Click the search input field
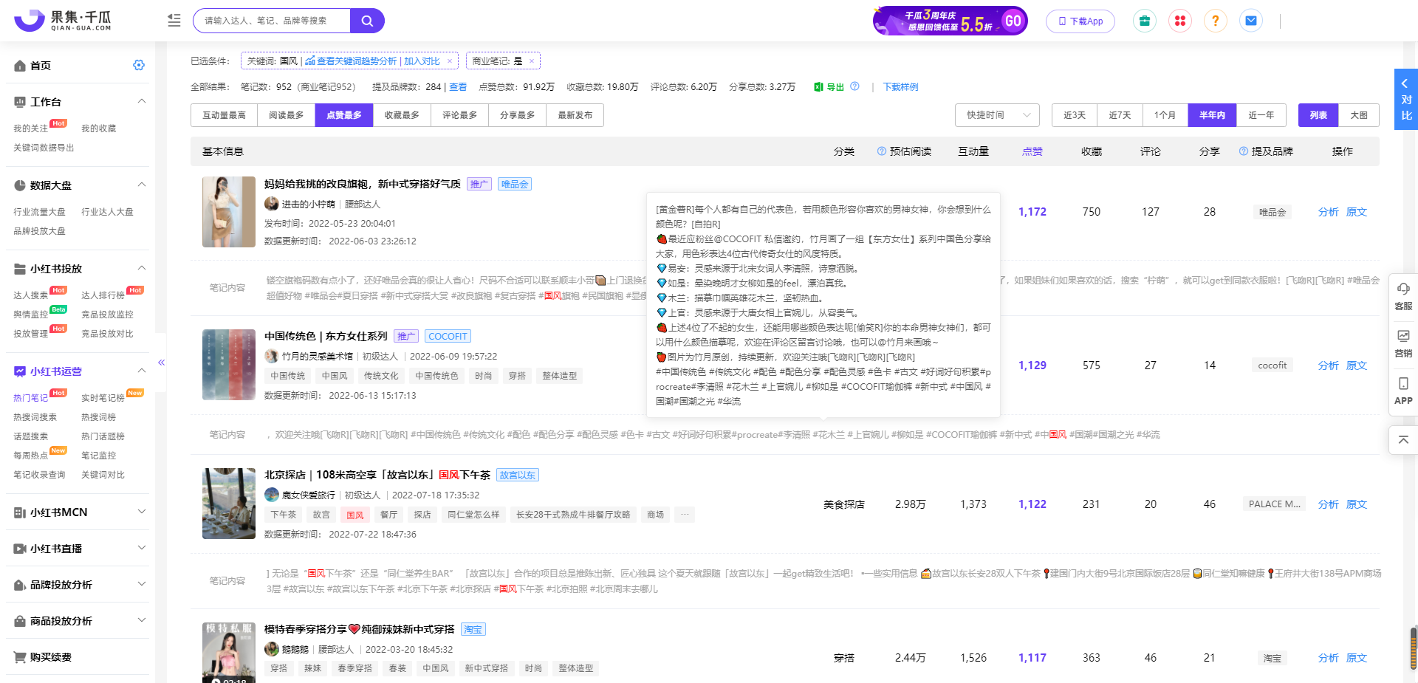This screenshot has width=1418, height=683. pyautogui.click(x=272, y=21)
